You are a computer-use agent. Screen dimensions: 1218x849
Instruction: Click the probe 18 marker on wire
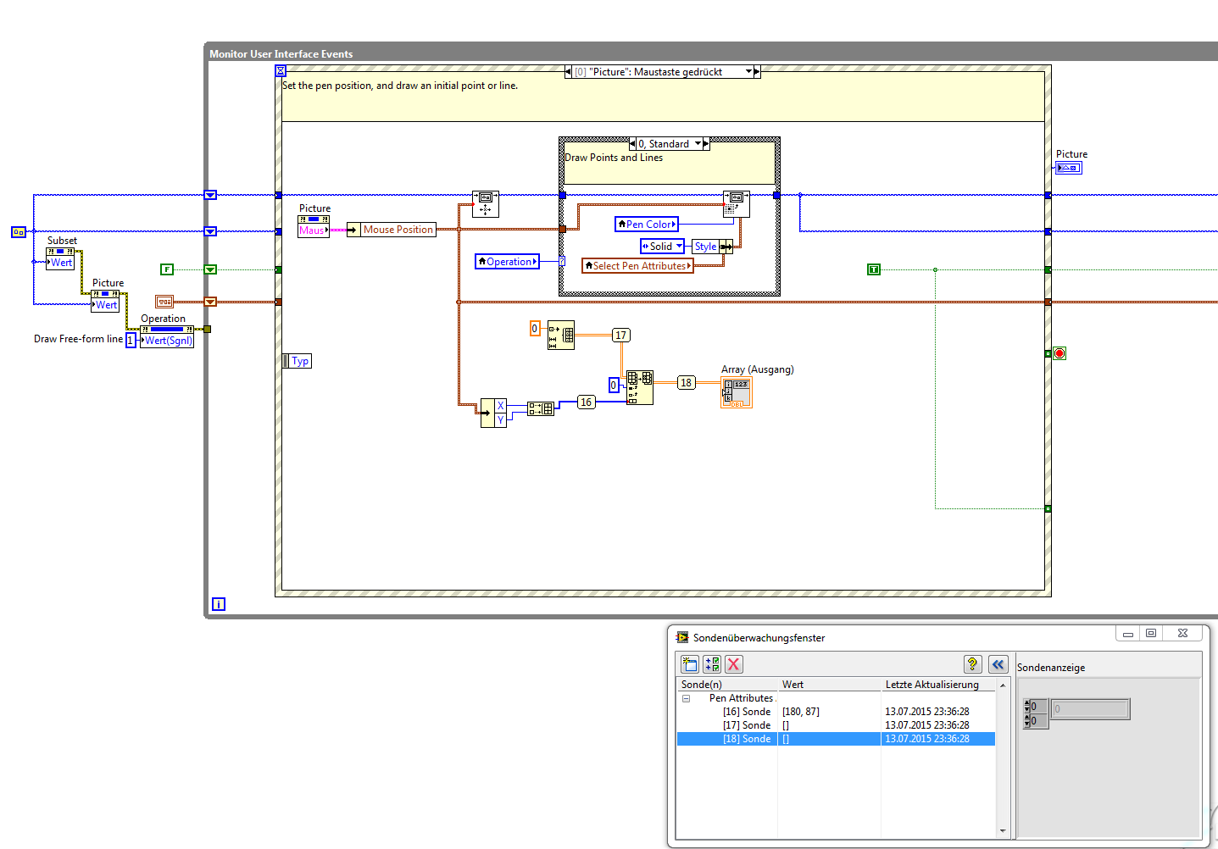pyautogui.click(x=686, y=383)
